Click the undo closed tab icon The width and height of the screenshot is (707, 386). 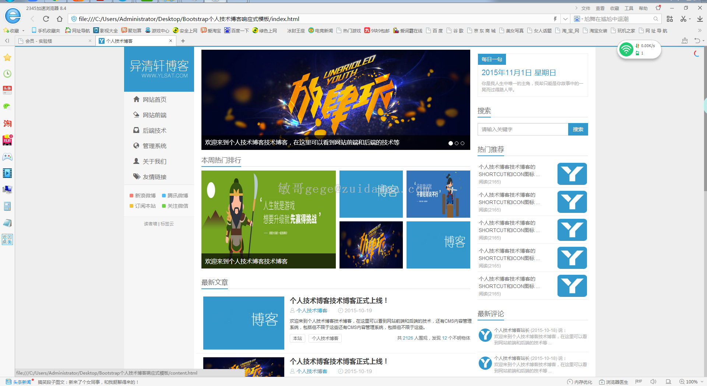[x=697, y=41]
